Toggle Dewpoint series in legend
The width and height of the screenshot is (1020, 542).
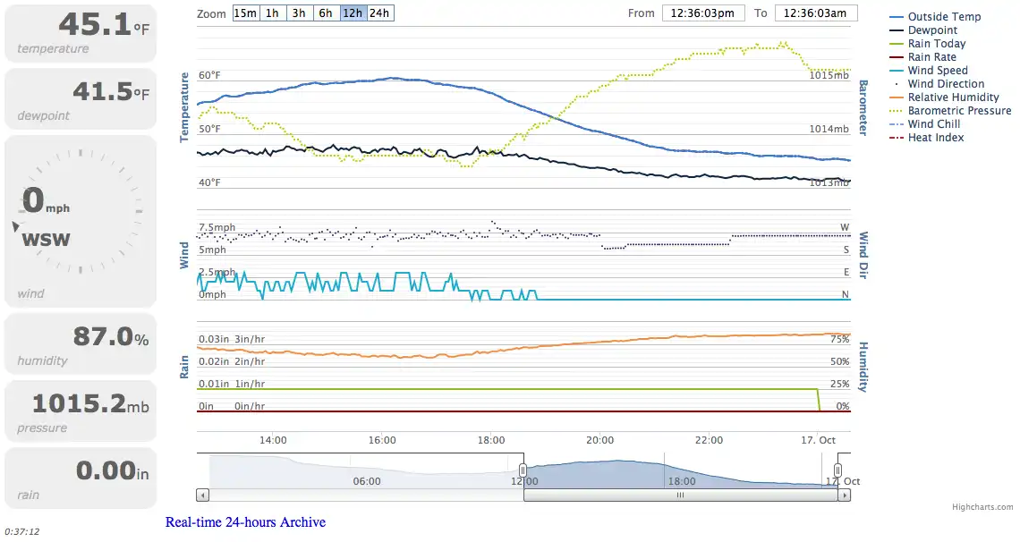(x=923, y=30)
